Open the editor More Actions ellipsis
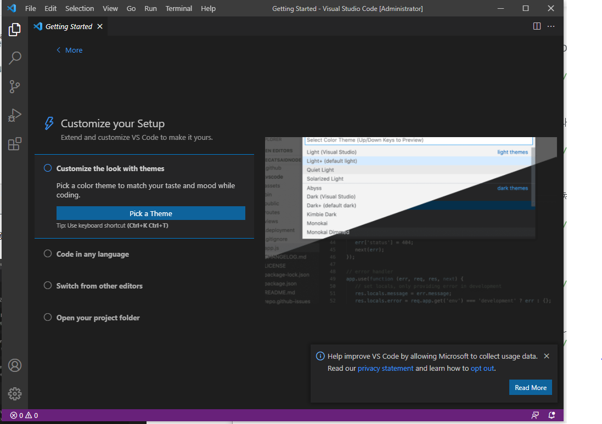Image resolution: width=602 pixels, height=424 pixels. click(551, 26)
